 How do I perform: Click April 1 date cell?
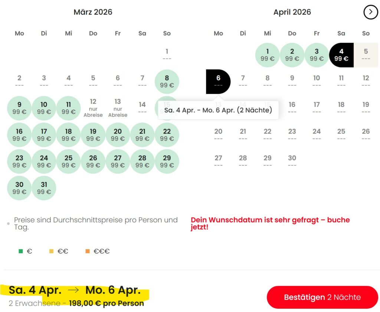click(267, 55)
